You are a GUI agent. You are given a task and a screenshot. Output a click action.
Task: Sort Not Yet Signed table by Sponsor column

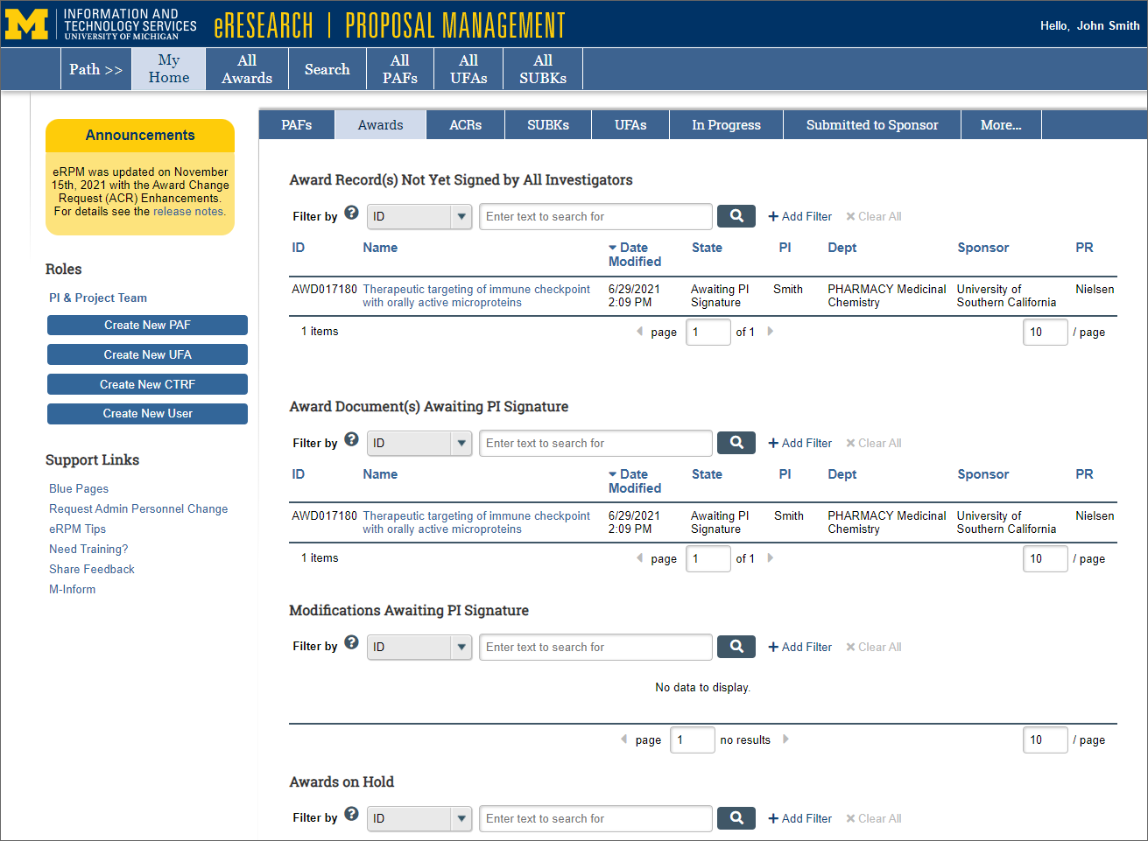983,248
